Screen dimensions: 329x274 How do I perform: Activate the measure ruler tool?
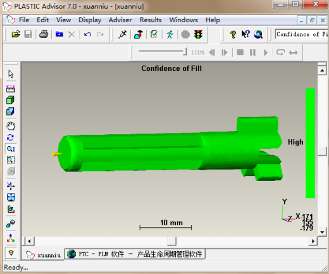point(10,89)
